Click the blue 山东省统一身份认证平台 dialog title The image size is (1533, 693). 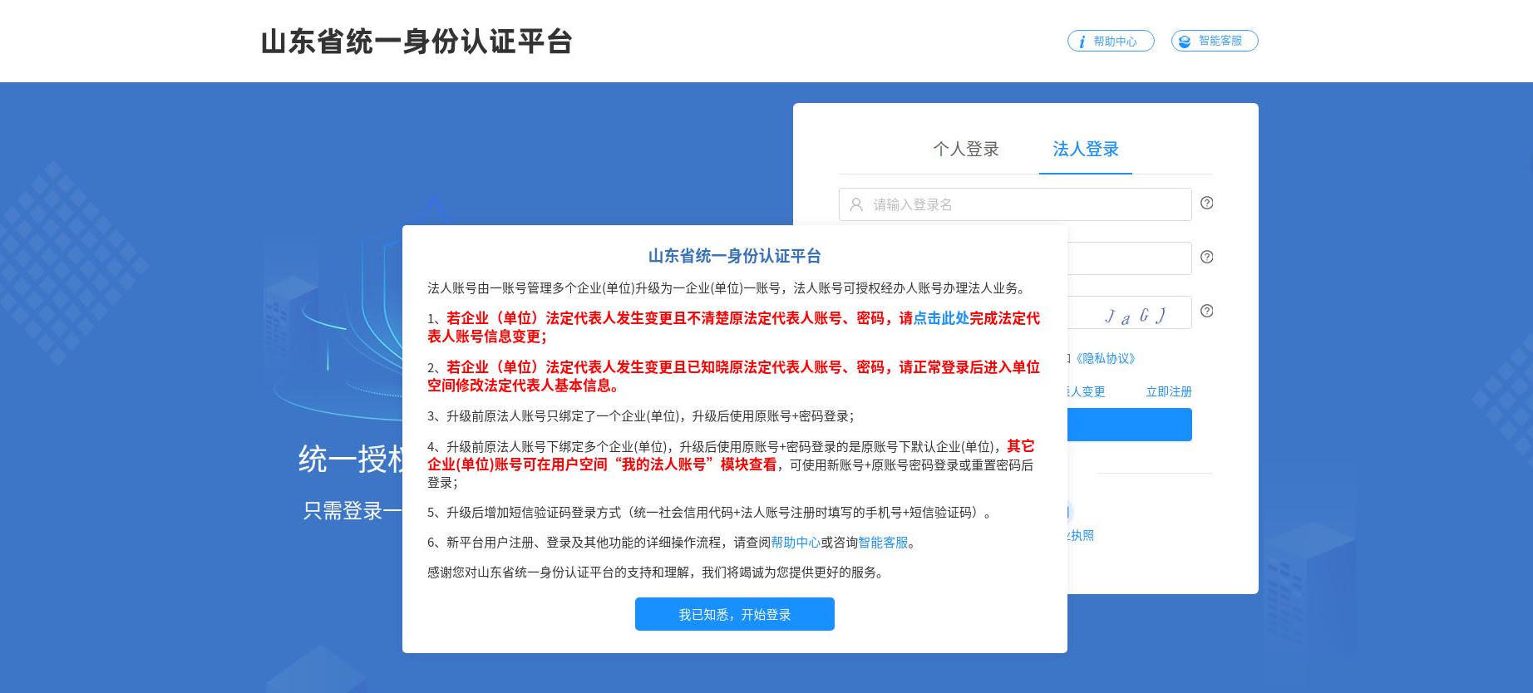click(x=735, y=256)
